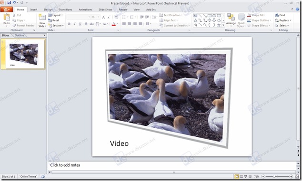The height and width of the screenshot is (181, 302).
Task: Apply the red font color swatch
Action: (114, 24)
